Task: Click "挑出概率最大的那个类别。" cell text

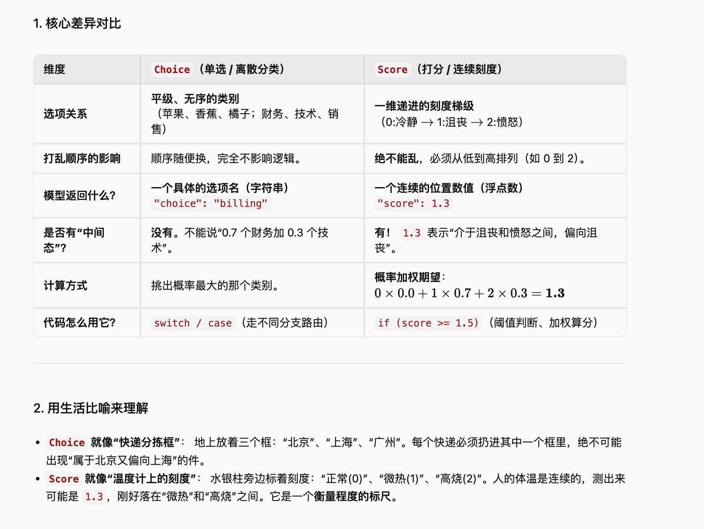Action: tap(215, 285)
